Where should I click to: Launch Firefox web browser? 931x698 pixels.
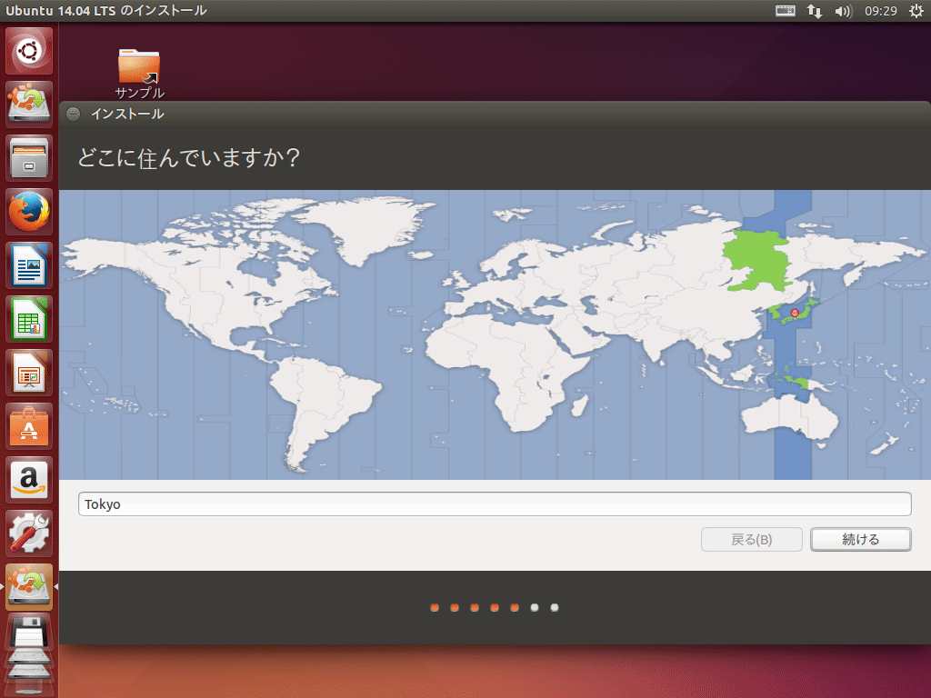pyautogui.click(x=28, y=211)
